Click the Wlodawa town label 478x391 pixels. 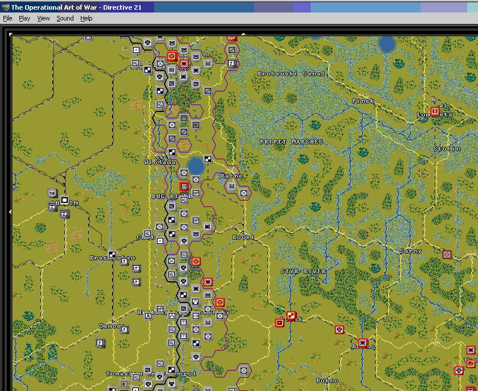coord(160,163)
